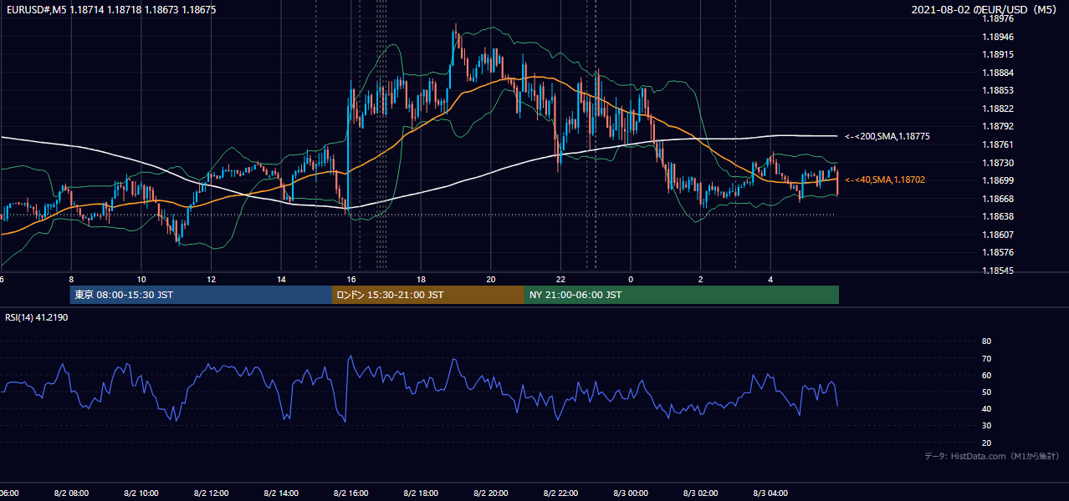Click hour label 0 under the price chart
Viewport: 1069px width, 501px height.
631,279
